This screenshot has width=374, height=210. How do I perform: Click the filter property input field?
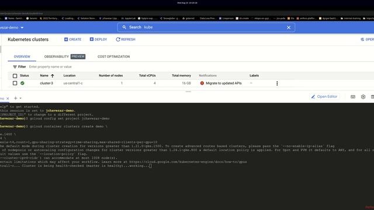click(50, 67)
